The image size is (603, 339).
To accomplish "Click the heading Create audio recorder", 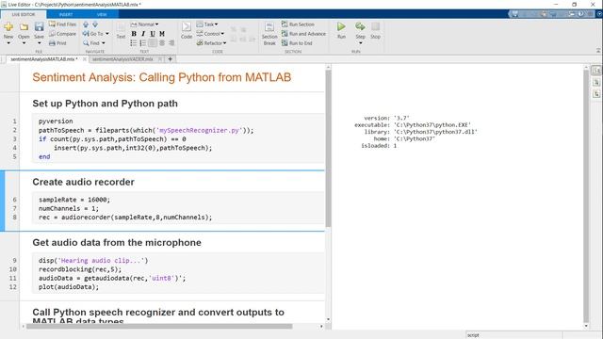I will pyautogui.click(x=83, y=182).
